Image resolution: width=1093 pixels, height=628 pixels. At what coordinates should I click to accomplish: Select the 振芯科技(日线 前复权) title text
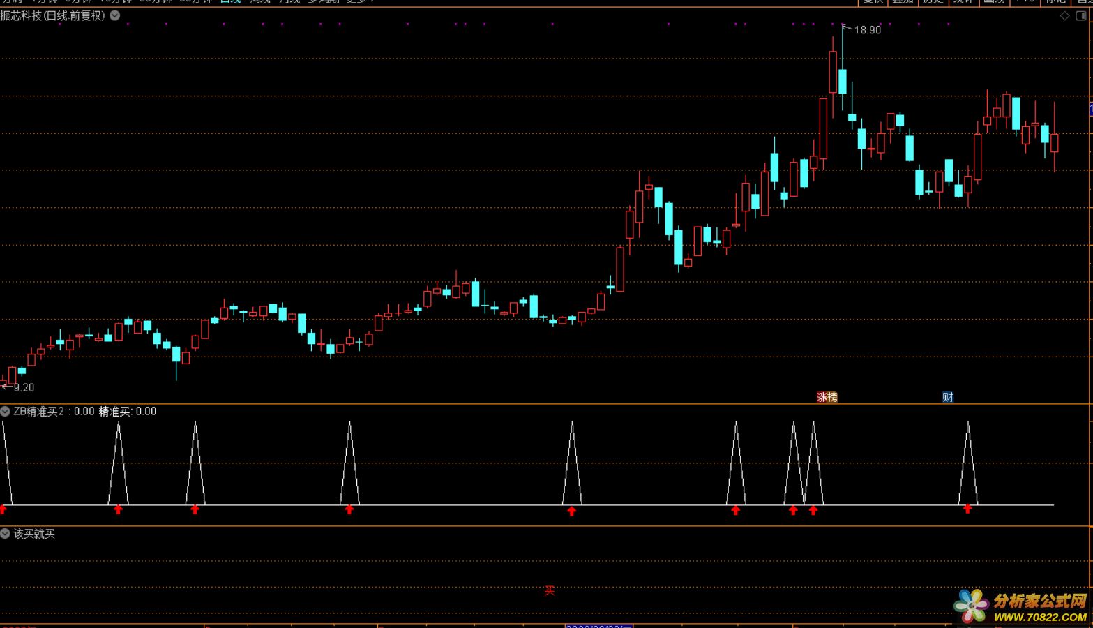click(53, 15)
